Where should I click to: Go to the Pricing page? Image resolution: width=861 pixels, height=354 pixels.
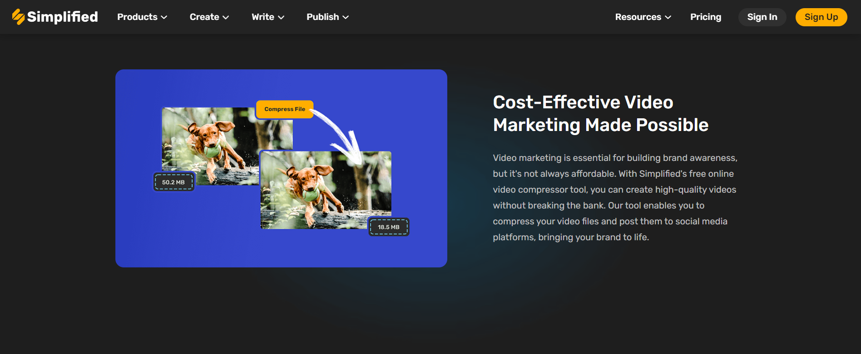click(x=706, y=17)
